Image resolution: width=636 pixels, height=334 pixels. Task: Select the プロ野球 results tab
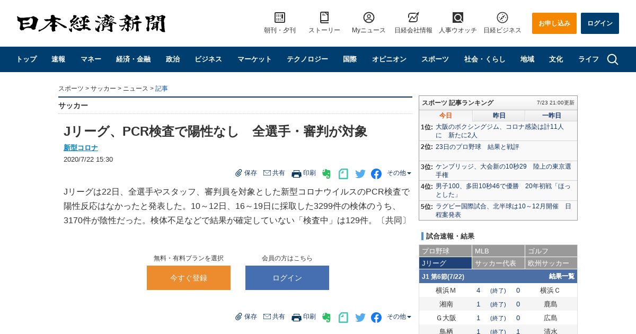click(x=445, y=251)
